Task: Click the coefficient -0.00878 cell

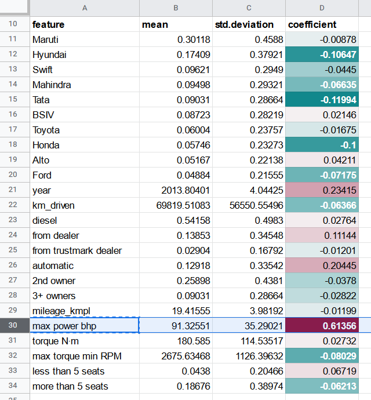Action: (322, 39)
